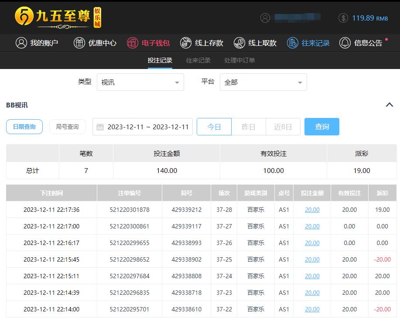
Task: Open 优惠中心 menu
Action: point(95,43)
